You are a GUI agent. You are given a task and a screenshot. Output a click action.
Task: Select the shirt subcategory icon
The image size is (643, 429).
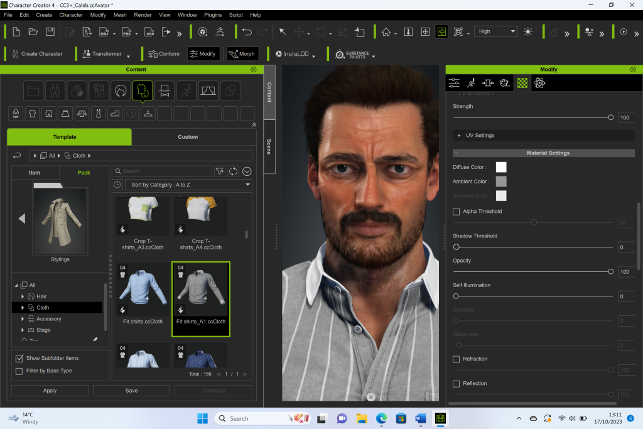point(33,114)
